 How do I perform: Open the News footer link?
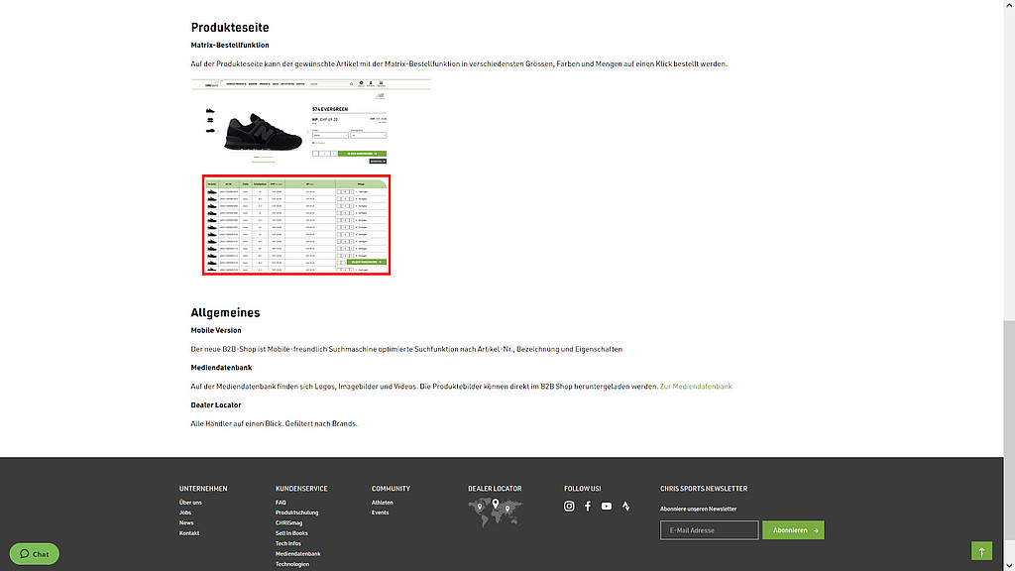186,522
